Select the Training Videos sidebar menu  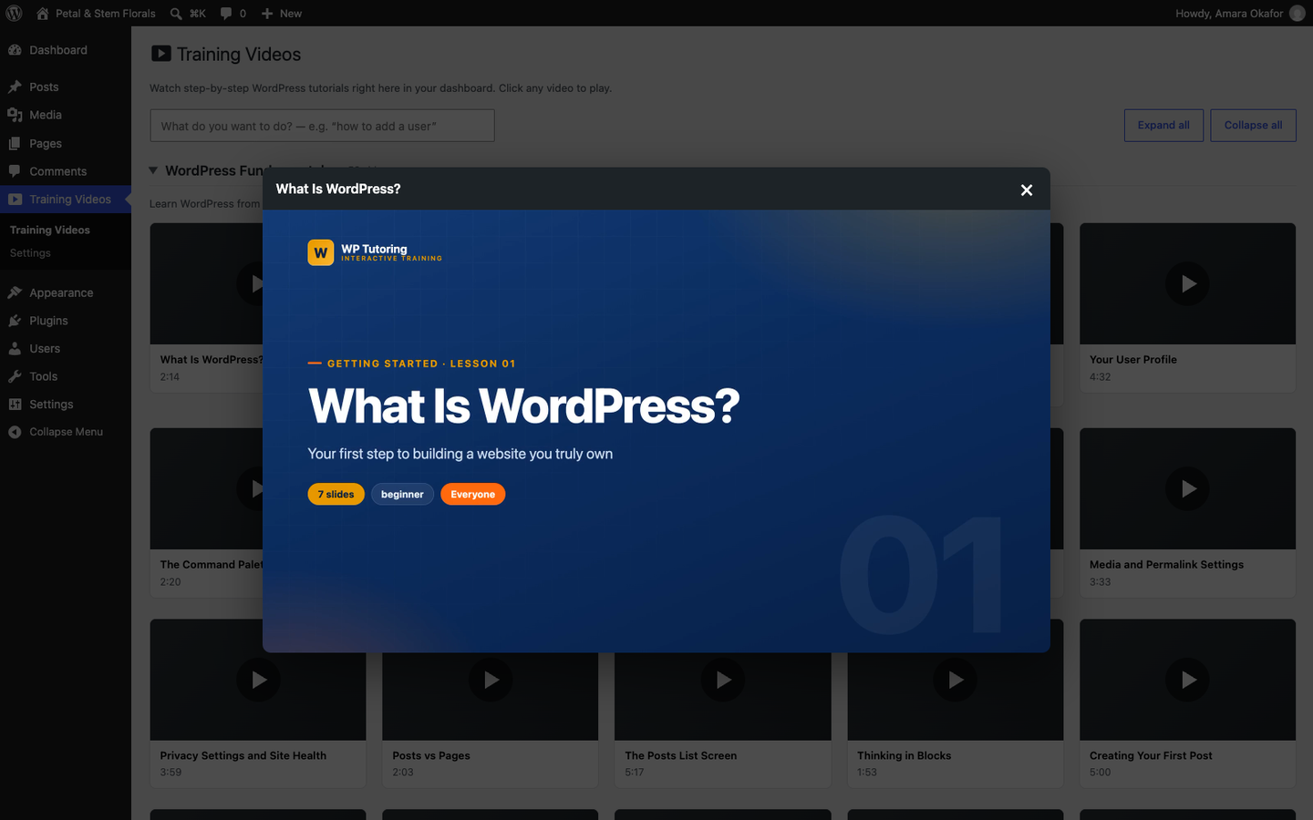pos(66,200)
